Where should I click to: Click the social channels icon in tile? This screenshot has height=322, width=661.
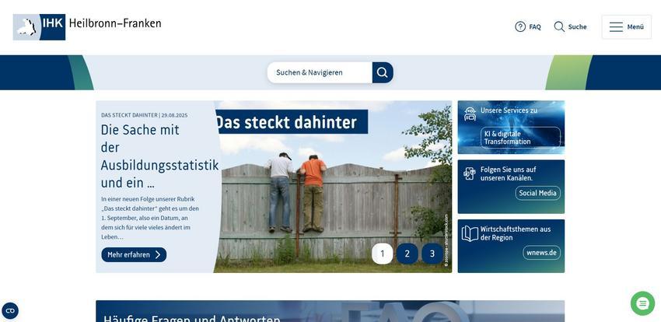469,173
